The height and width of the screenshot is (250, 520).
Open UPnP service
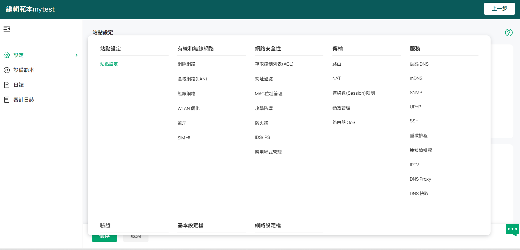415,107
